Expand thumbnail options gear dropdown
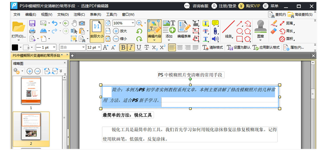Viewport: 326px width, 160px height. point(22,71)
